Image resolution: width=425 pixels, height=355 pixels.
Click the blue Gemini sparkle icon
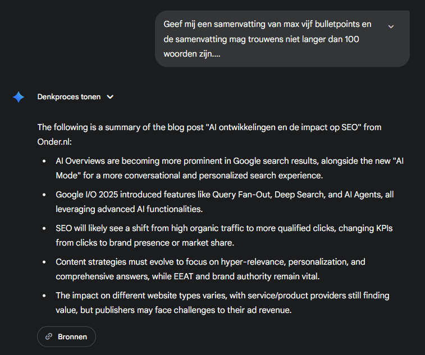(x=19, y=97)
